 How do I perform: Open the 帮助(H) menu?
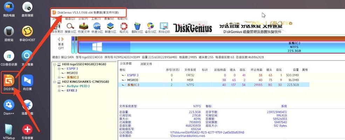tap(122, 19)
